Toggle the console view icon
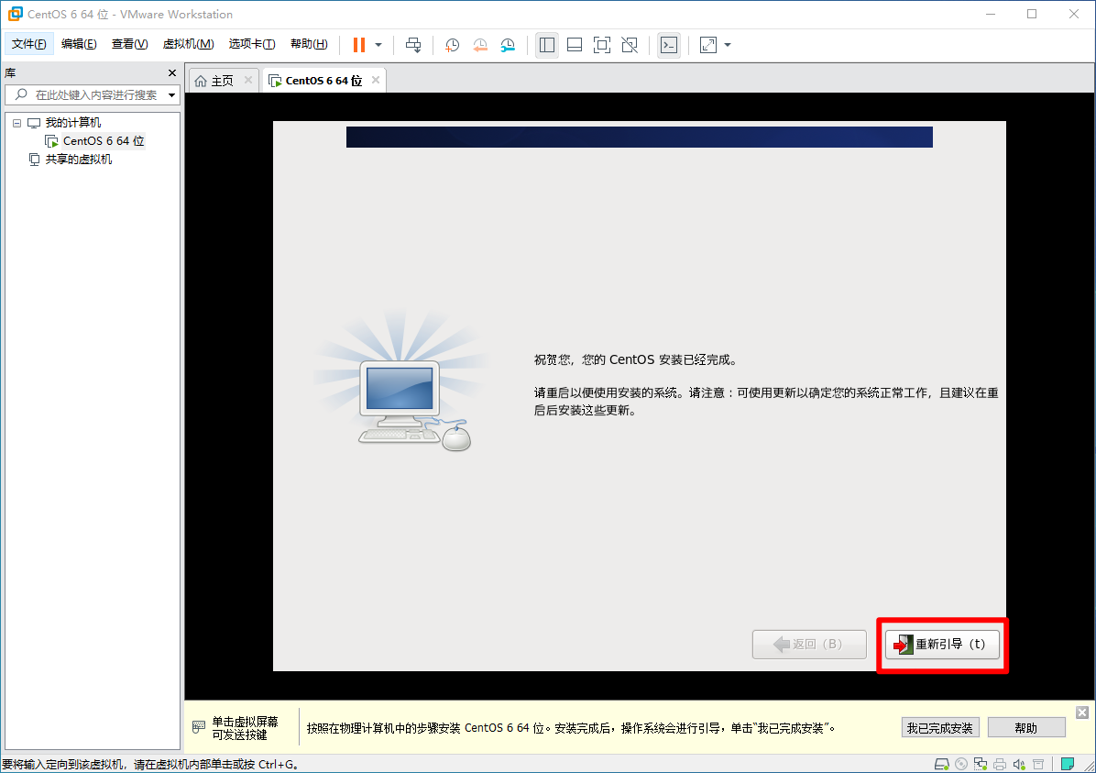Image resolution: width=1096 pixels, height=773 pixels. (669, 45)
